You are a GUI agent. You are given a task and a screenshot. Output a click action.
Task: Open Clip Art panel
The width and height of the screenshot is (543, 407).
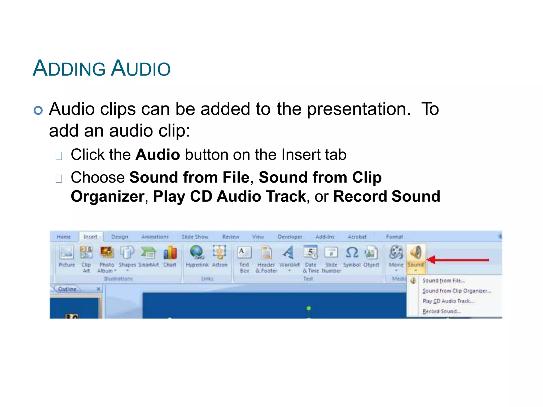86,259
